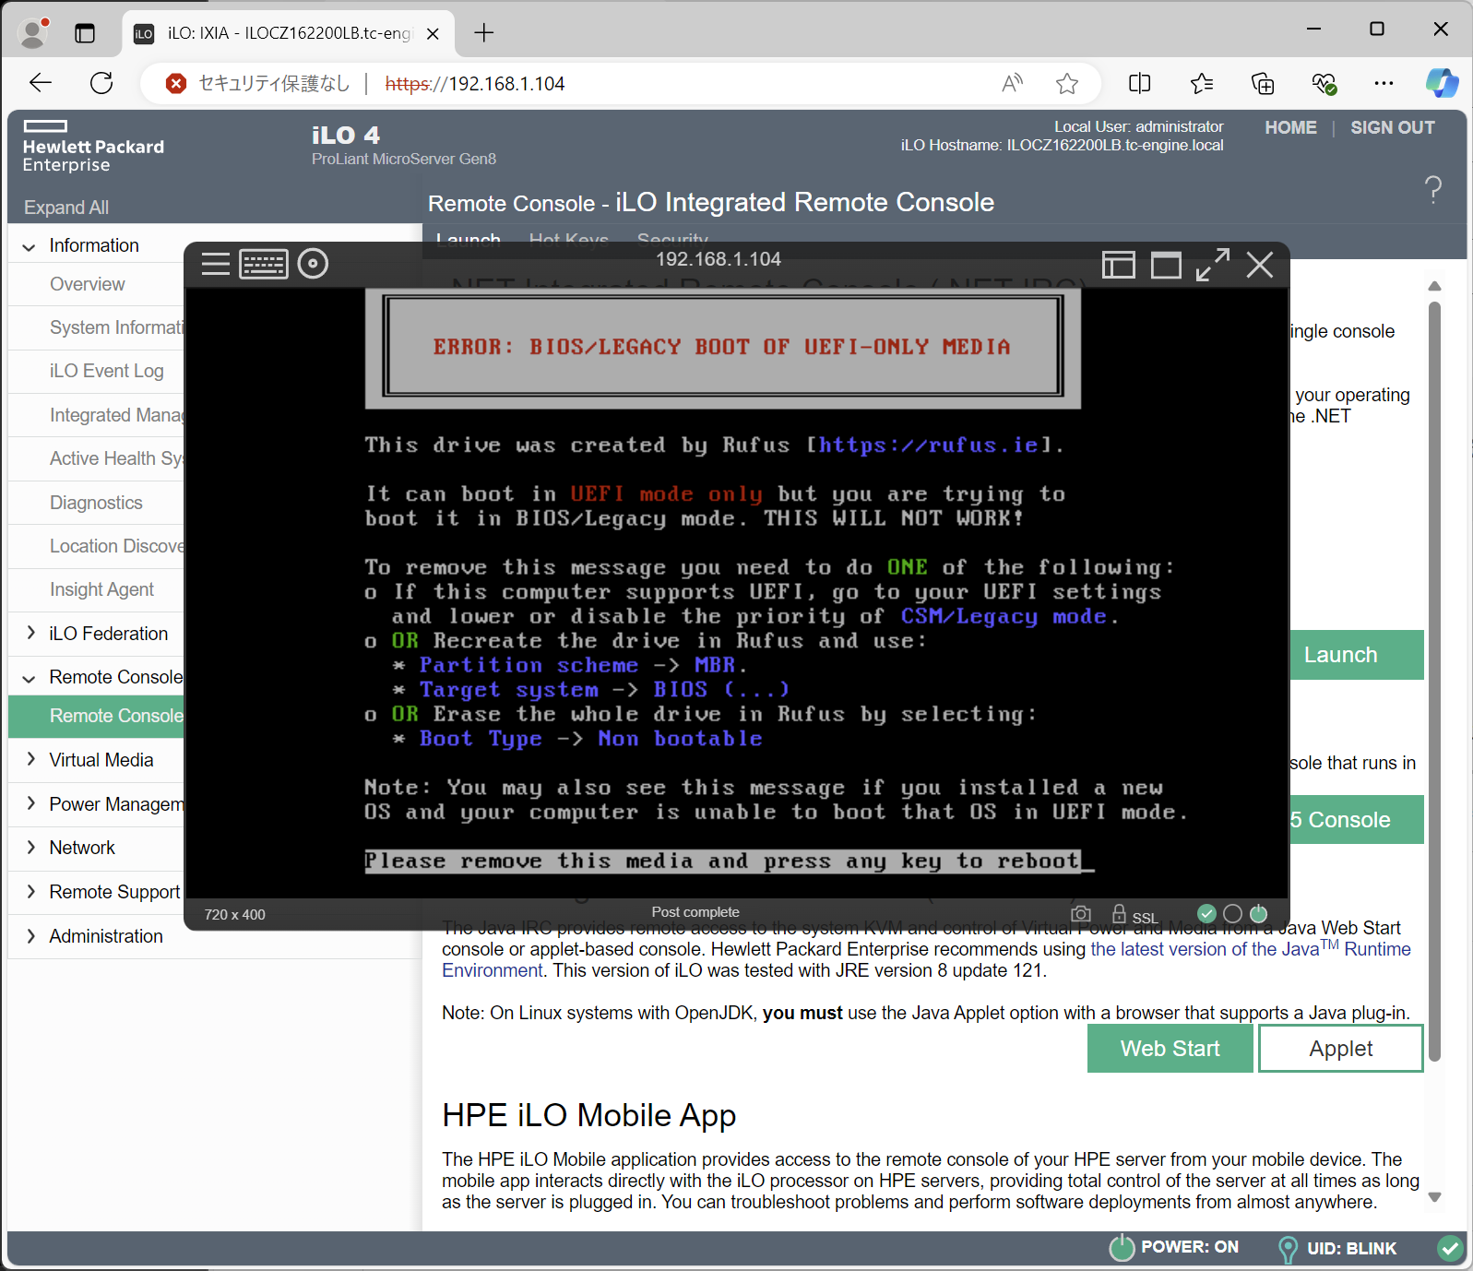Collapse the Information section
Image resolution: width=1473 pixels, height=1271 pixels.
pos(30,246)
